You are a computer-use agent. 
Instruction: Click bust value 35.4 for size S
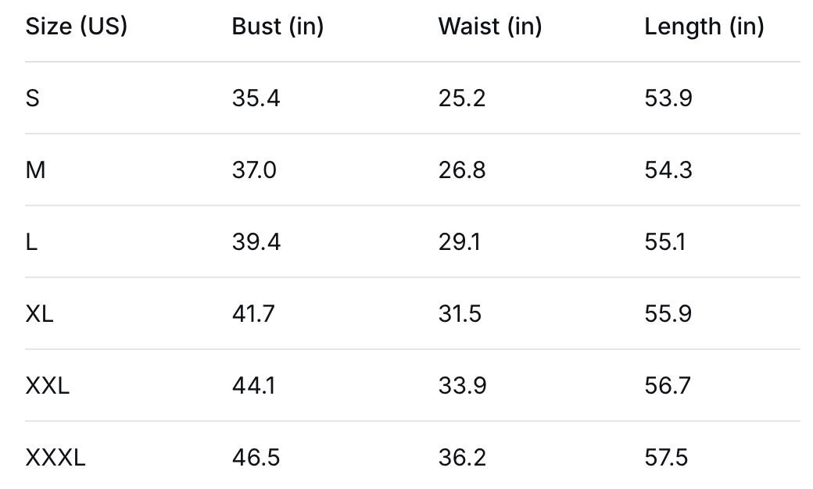point(256,98)
